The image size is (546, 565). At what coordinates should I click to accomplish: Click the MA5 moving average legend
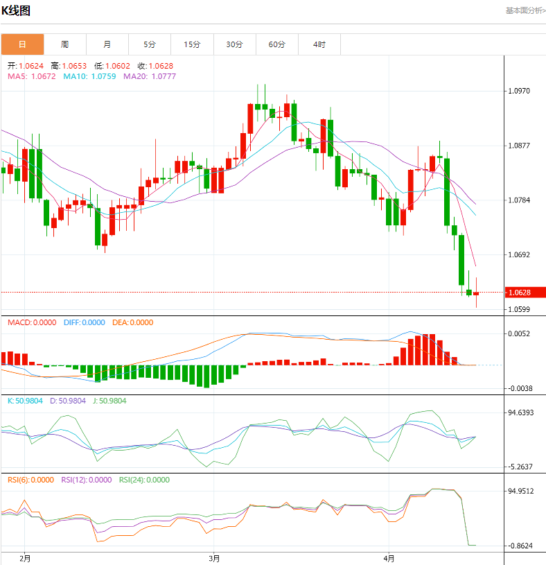tap(32, 76)
